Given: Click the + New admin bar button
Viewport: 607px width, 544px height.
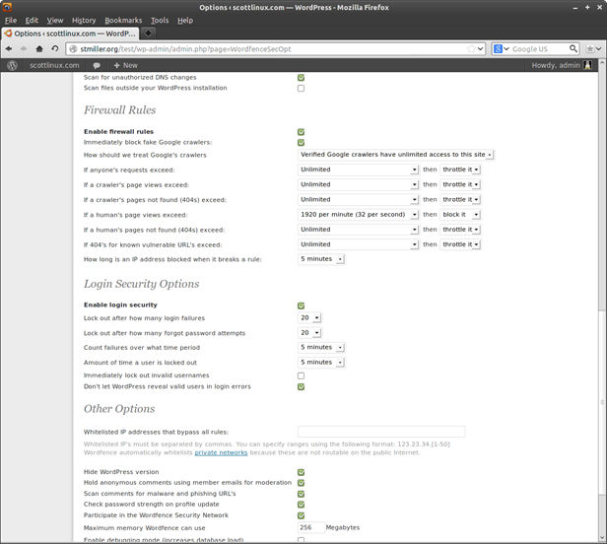Looking at the screenshot, I should coord(125,65).
